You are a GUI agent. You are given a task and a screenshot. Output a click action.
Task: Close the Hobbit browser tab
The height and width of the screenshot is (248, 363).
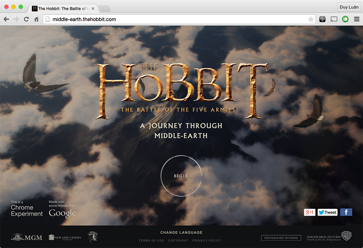93,9
